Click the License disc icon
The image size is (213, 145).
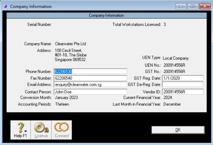click(41, 128)
